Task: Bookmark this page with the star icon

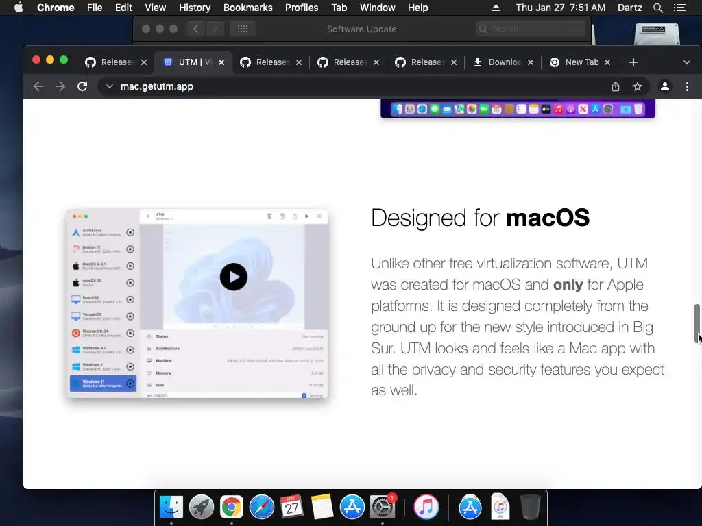Action: coord(638,86)
